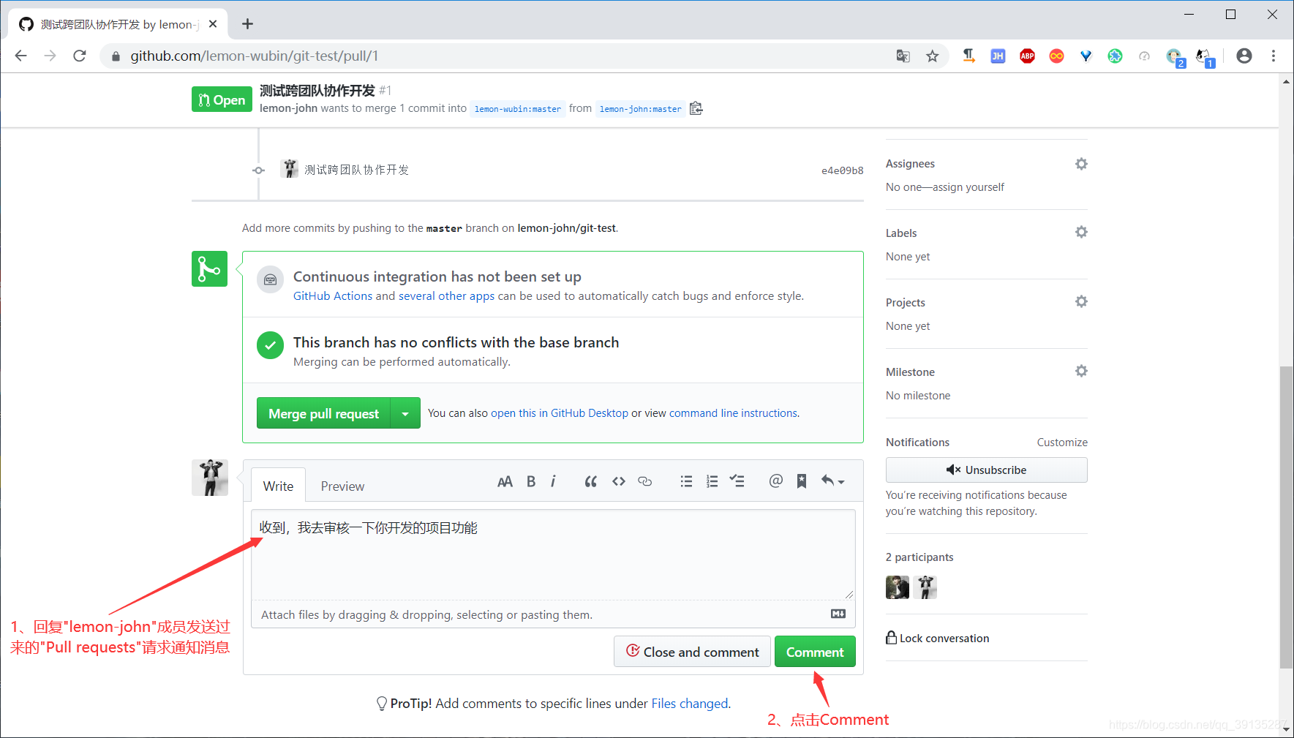Click the Open pull request status badge

click(222, 99)
